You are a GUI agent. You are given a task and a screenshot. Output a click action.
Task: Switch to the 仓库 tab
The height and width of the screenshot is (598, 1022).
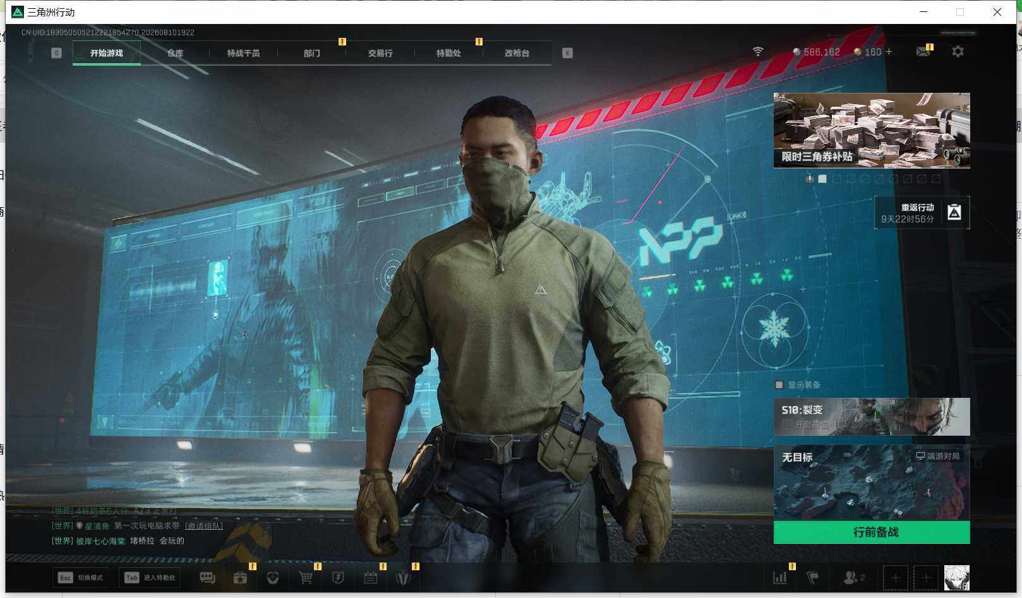click(x=175, y=53)
